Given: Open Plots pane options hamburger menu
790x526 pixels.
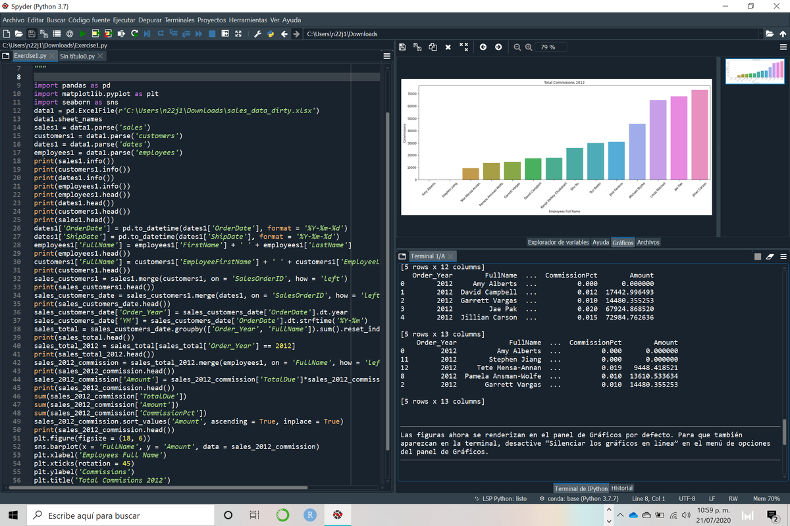Looking at the screenshot, I should click(783, 47).
